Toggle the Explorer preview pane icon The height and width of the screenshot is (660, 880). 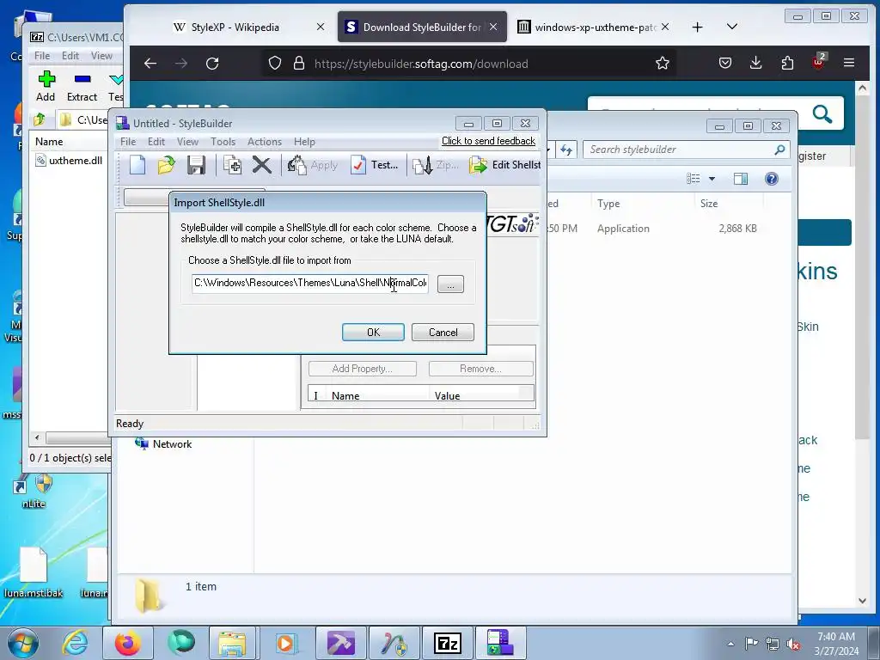point(741,179)
